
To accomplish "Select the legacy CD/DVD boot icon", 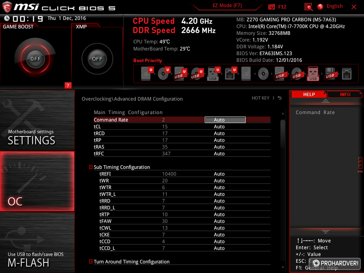I will [263, 74].
